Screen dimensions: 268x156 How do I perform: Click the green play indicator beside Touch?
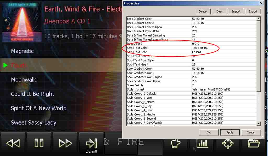point(5,65)
